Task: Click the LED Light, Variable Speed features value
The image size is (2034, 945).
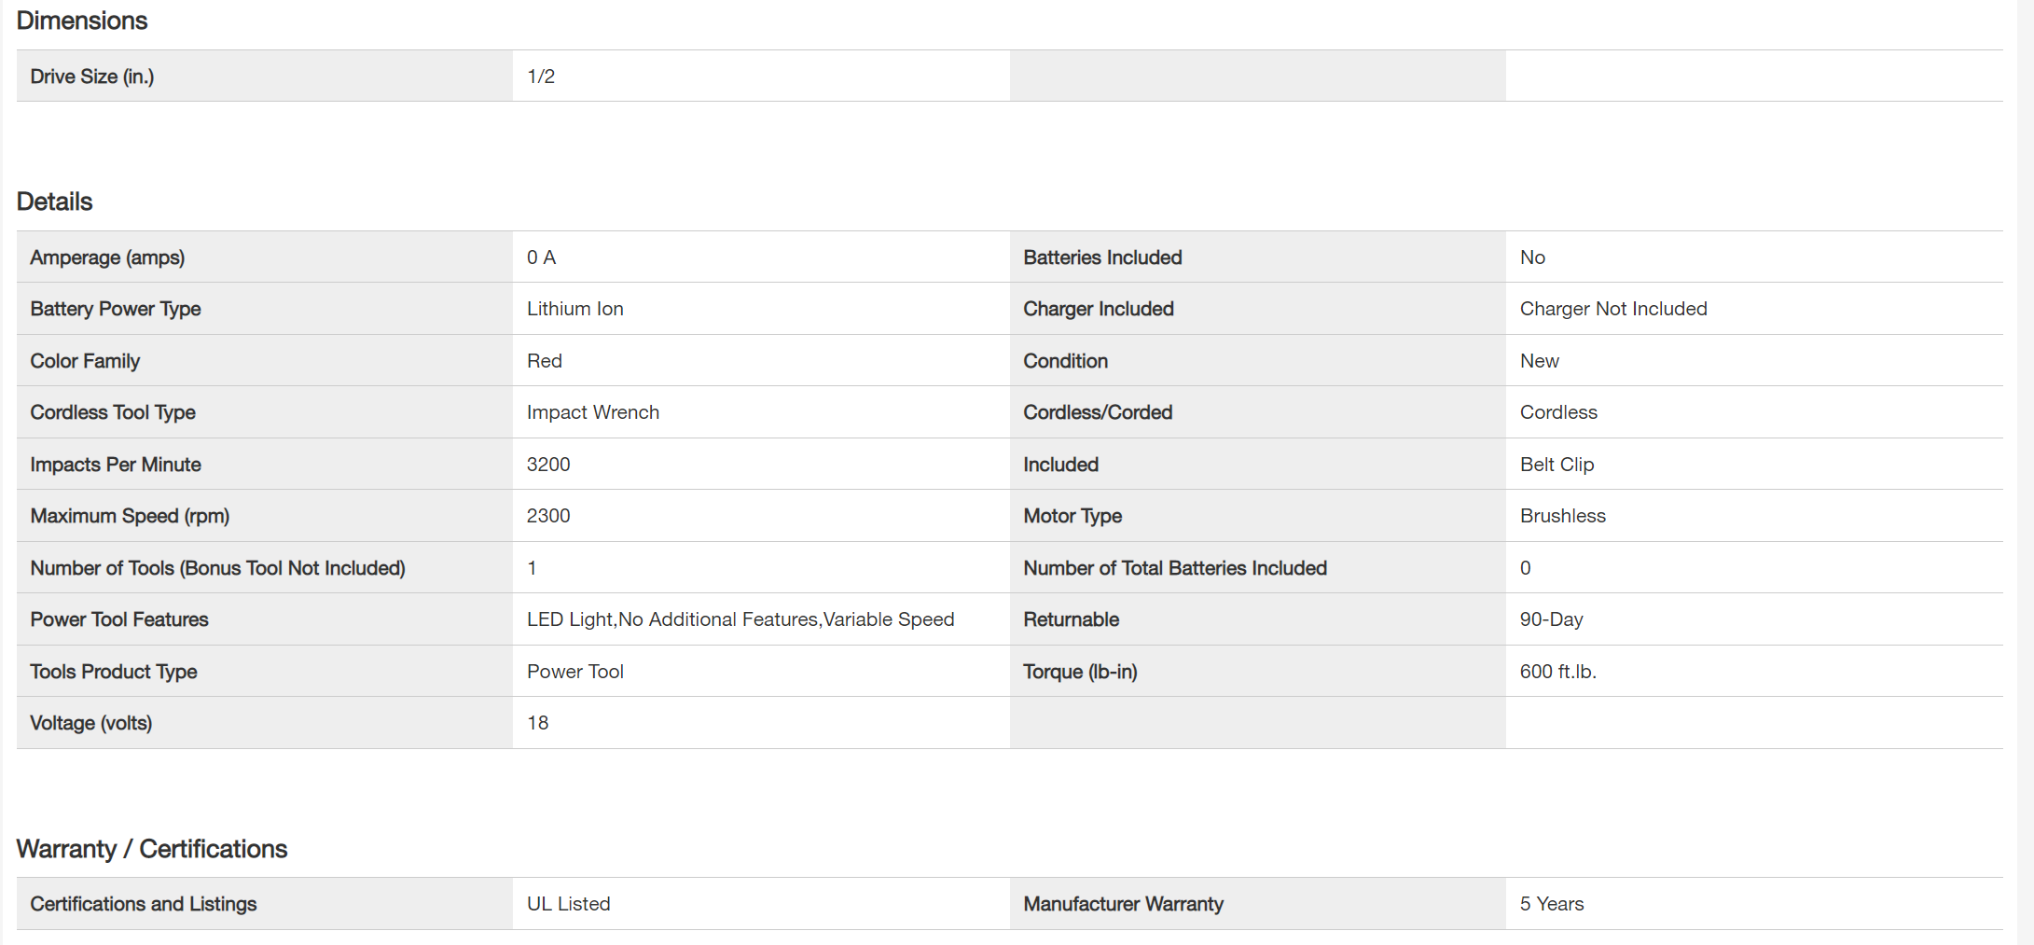Action: pos(740,619)
